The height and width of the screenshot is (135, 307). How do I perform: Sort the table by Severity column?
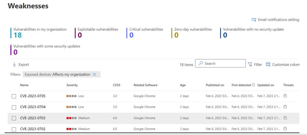(x=72, y=85)
